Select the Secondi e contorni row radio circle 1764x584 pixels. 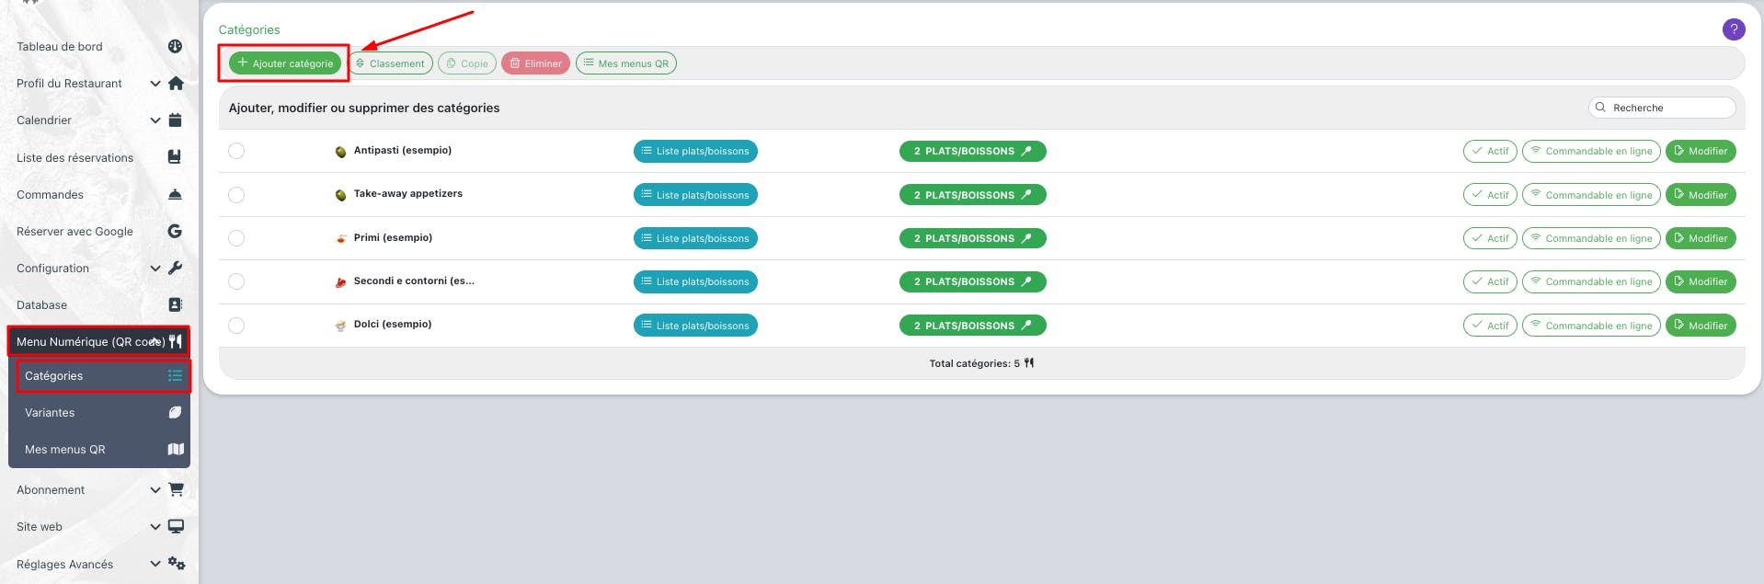point(236,281)
